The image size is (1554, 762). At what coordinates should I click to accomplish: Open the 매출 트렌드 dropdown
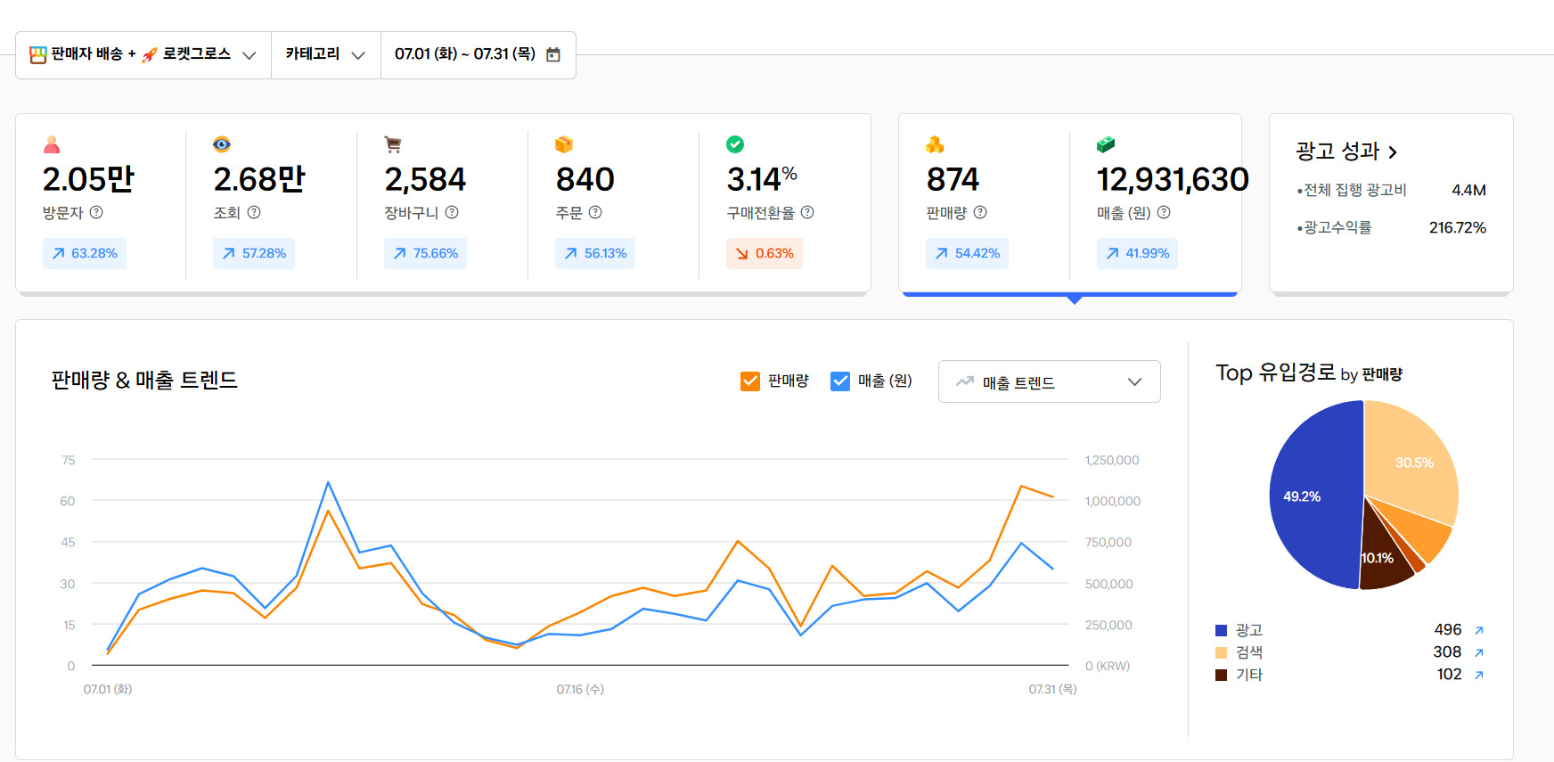pyautogui.click(x=1049, y=381)
